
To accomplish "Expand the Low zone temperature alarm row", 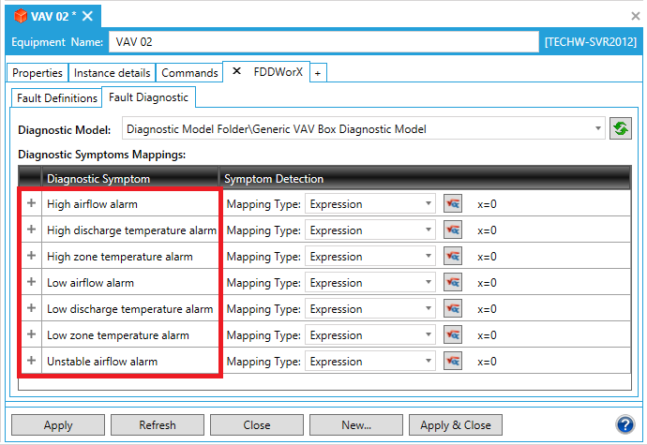I will (31, 335).
